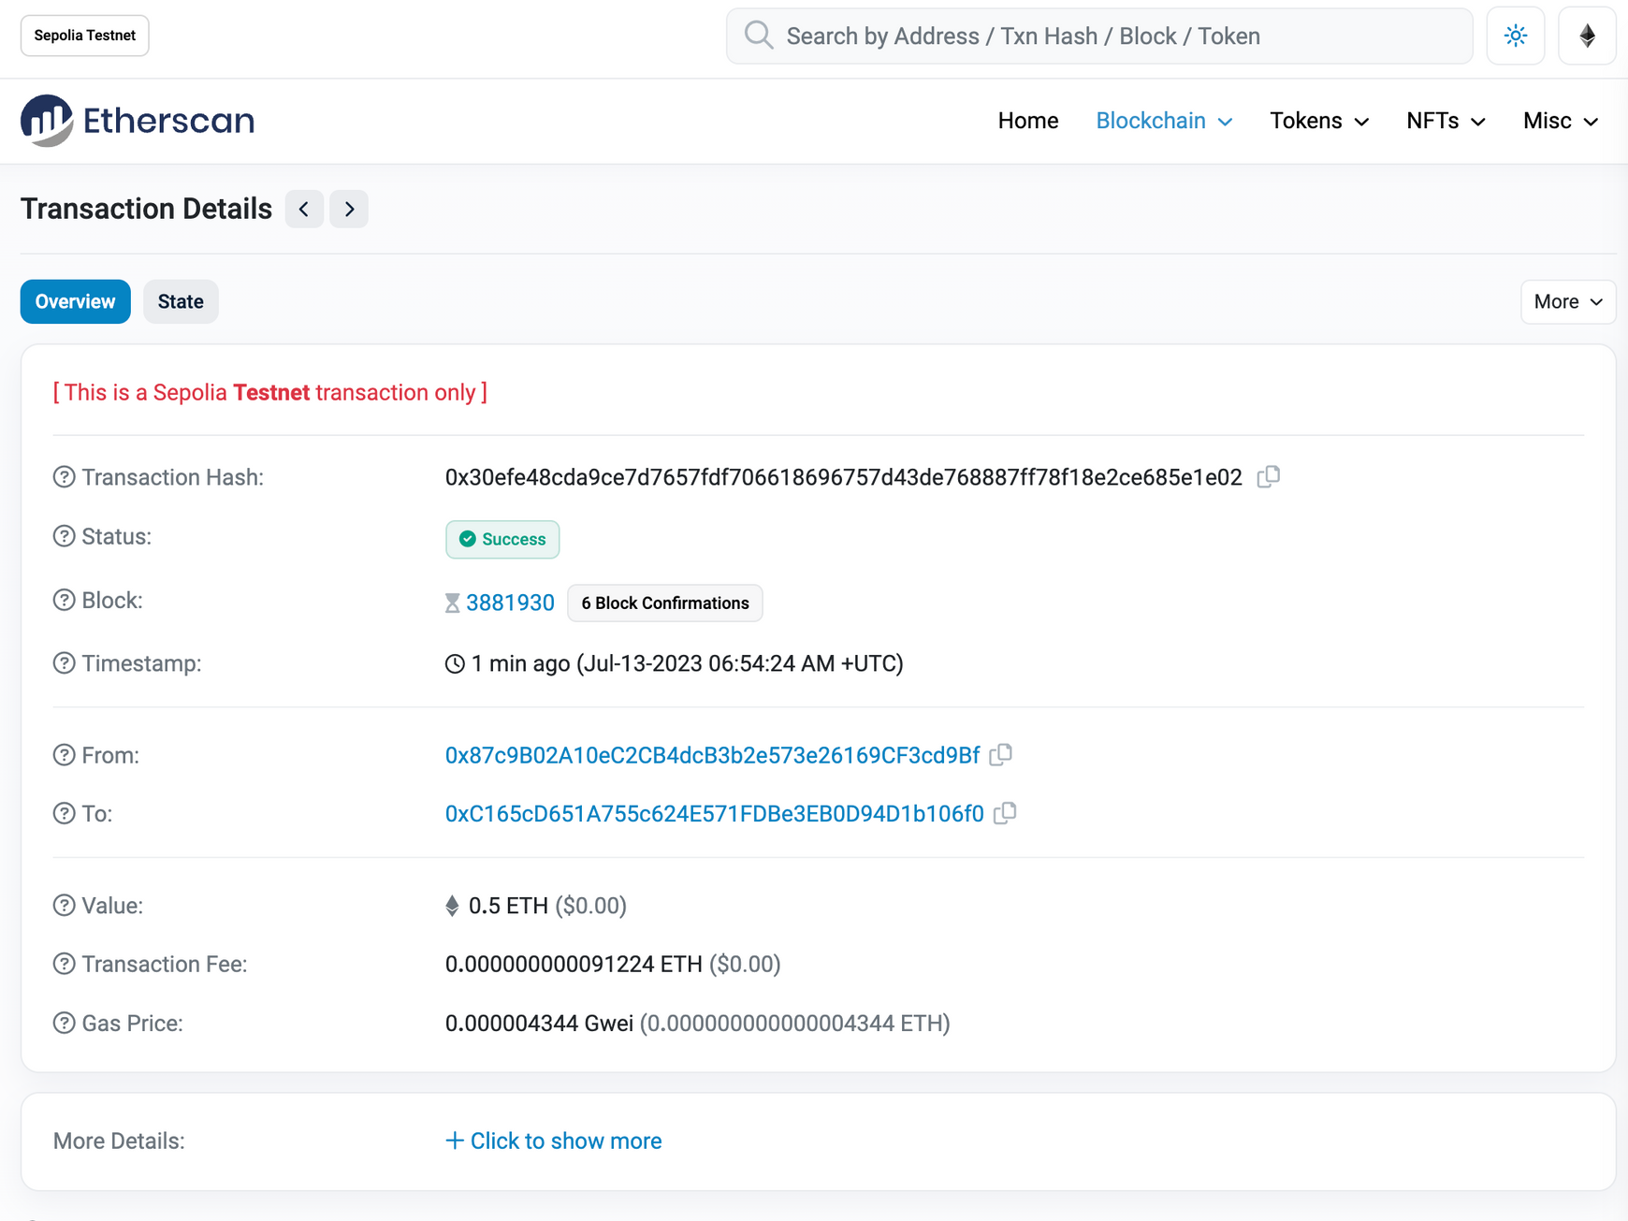Go to next transaction arrow

click(349, 209)
